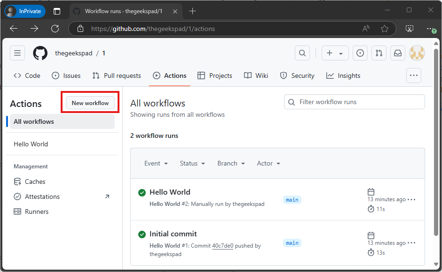Click the repository name 1 in header
The image size is (442, 272).
(x=104, y=53)
